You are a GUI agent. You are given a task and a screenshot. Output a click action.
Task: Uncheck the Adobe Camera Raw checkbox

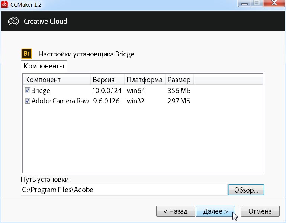click(28, 101)
